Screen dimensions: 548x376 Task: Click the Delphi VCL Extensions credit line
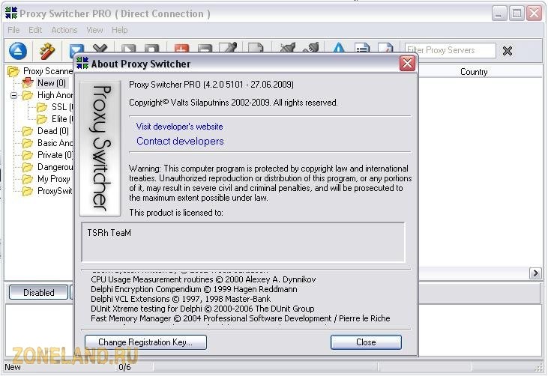coord(181,299)
